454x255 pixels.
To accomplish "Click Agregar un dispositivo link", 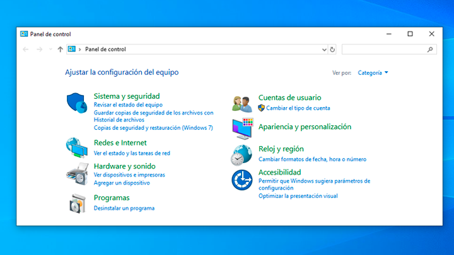I will coord(122,183).
